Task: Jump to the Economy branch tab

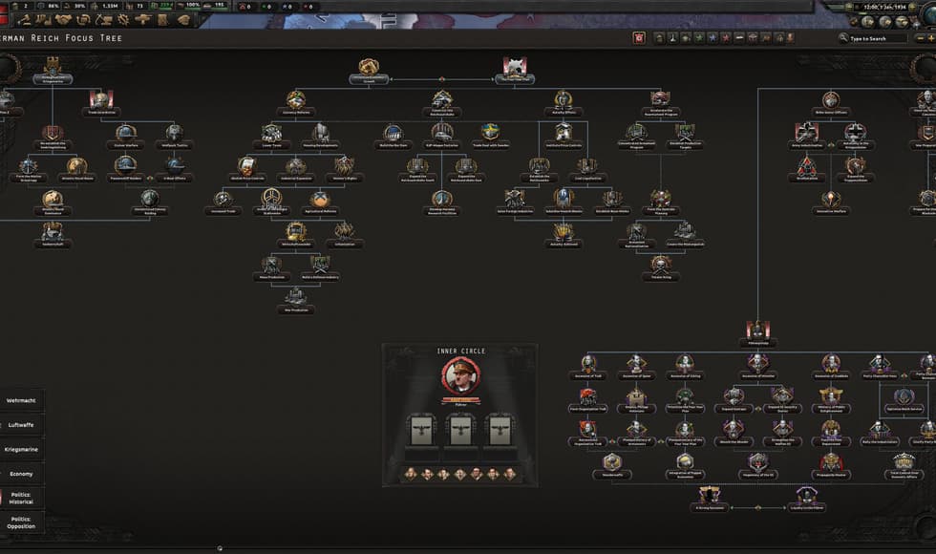Action: [21, 474]
